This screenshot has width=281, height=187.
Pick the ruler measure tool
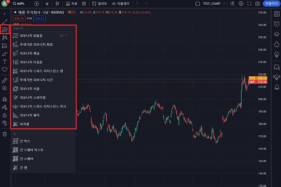[5, 80]
